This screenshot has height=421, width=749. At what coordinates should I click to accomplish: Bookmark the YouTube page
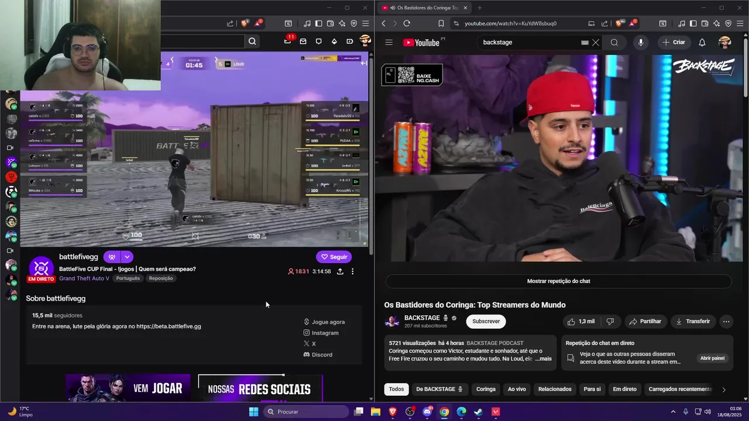tap(441, 23)
